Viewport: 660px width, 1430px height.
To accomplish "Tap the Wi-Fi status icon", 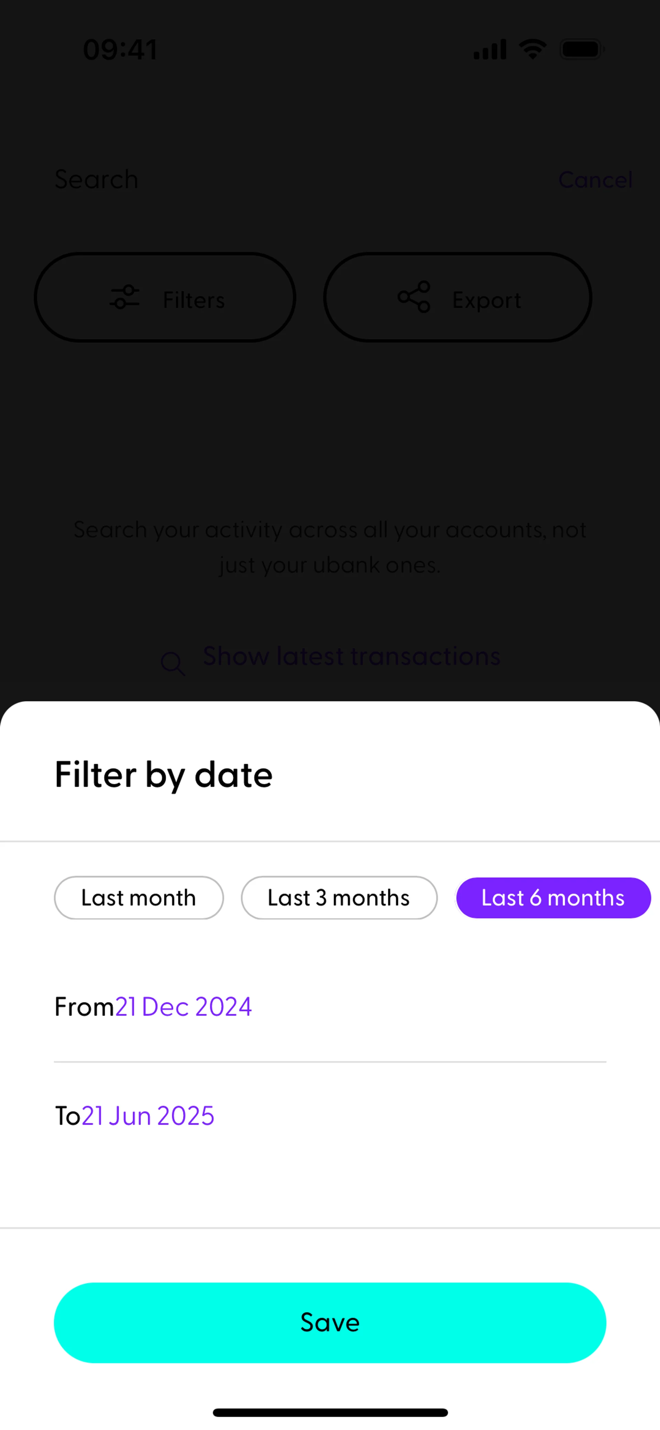I will click(x=532, y=49).
